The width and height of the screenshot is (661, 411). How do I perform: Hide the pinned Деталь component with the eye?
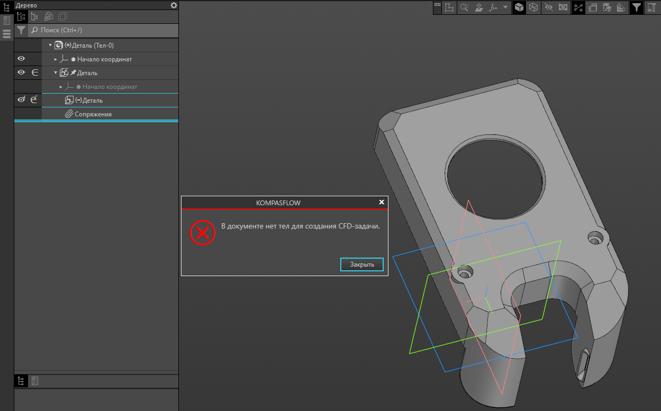[22, 73]
